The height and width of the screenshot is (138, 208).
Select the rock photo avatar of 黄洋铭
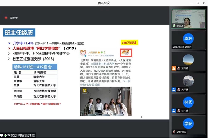(x=188, y=81)
